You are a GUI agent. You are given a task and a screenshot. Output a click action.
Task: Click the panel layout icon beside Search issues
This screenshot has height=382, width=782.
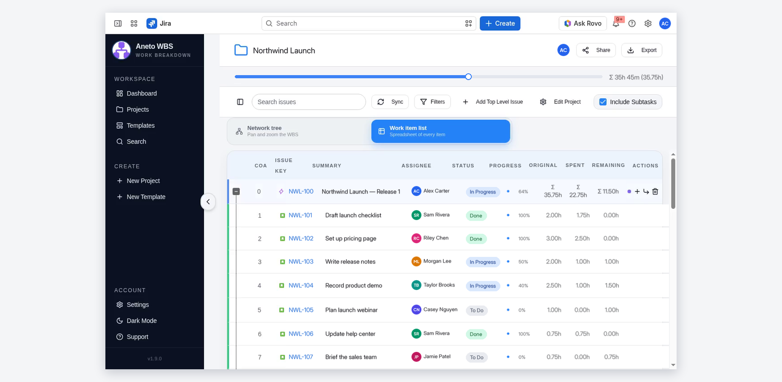point(240,102)
